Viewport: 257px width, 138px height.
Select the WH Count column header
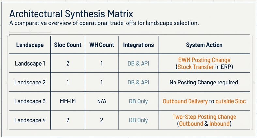(x=101, y=45)
